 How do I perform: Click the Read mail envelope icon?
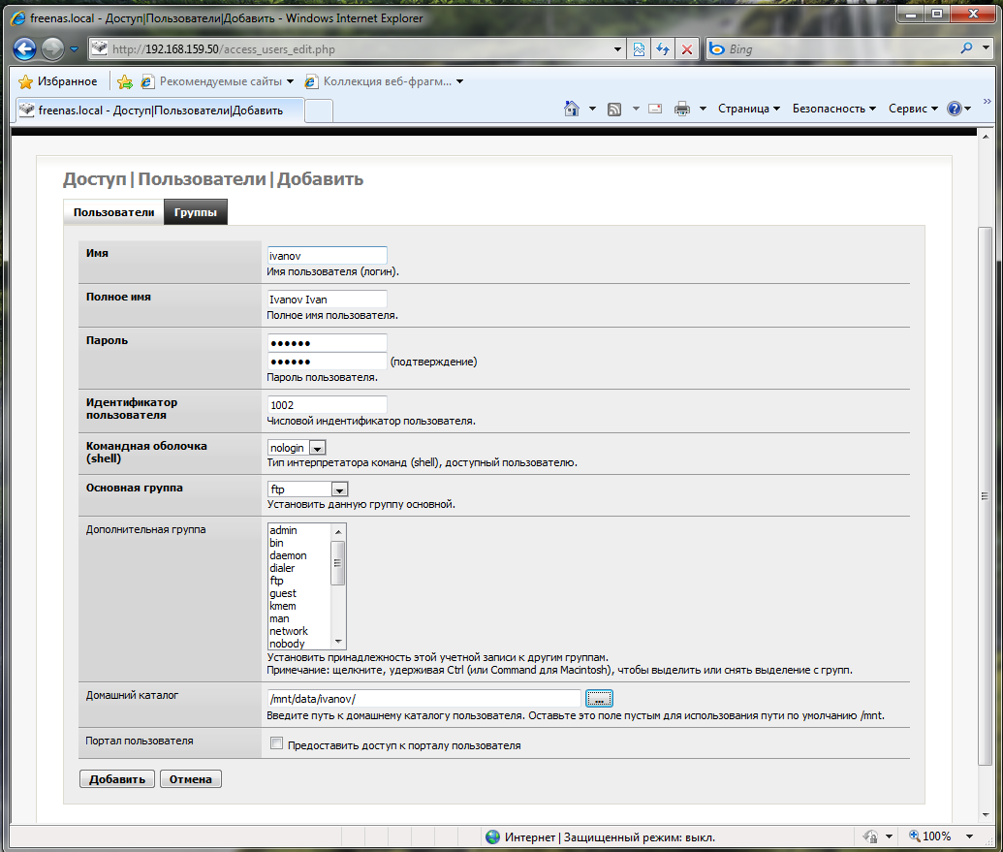click(x=655, y=109)
